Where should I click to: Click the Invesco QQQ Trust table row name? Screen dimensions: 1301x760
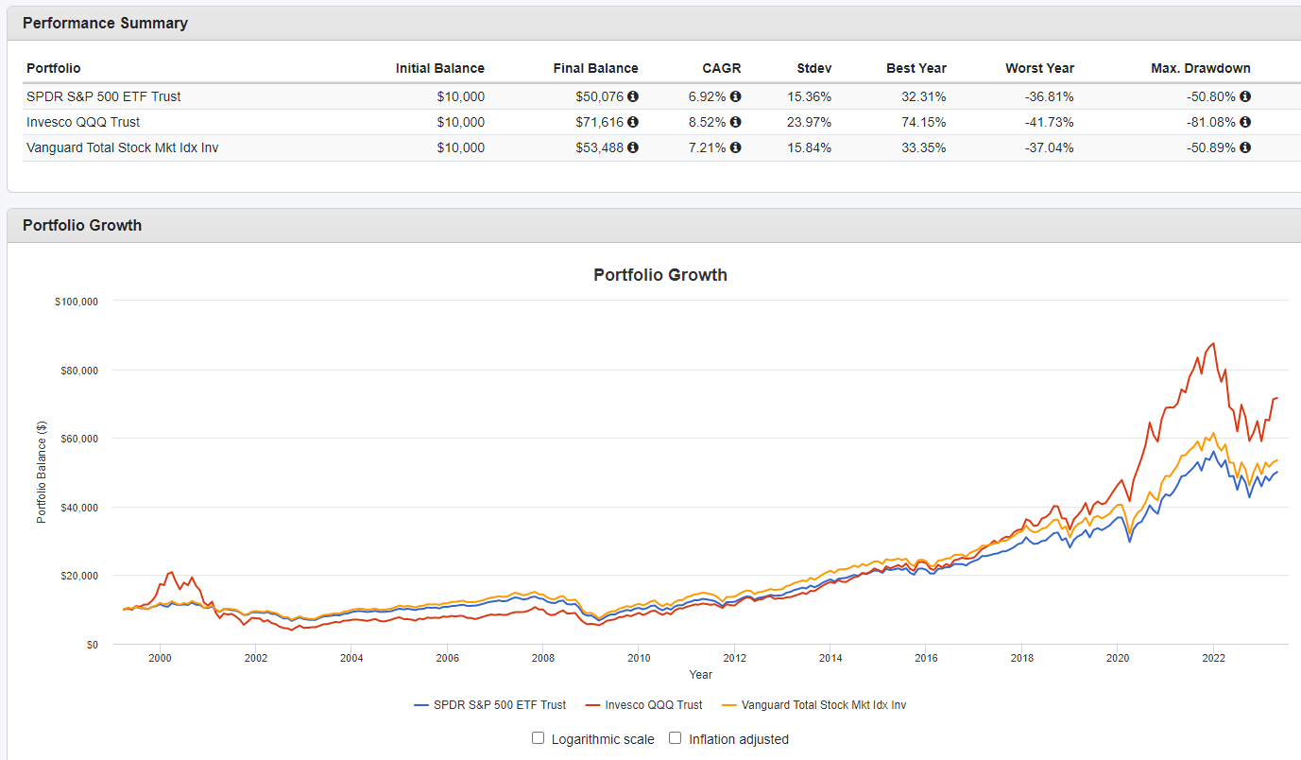coord(83,122)
